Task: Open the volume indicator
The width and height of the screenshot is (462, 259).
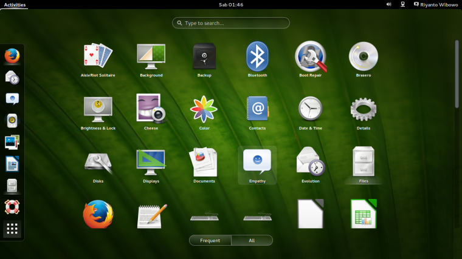Action: click(389, 4)
